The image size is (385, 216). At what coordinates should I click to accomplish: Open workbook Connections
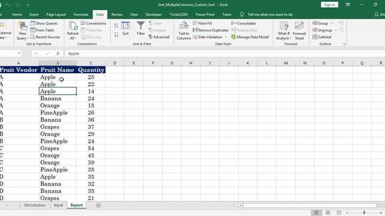[x=93, y=23]
